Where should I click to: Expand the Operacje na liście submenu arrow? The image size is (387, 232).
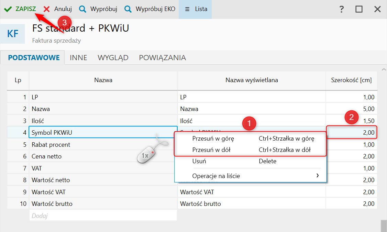tap(317, 176)
